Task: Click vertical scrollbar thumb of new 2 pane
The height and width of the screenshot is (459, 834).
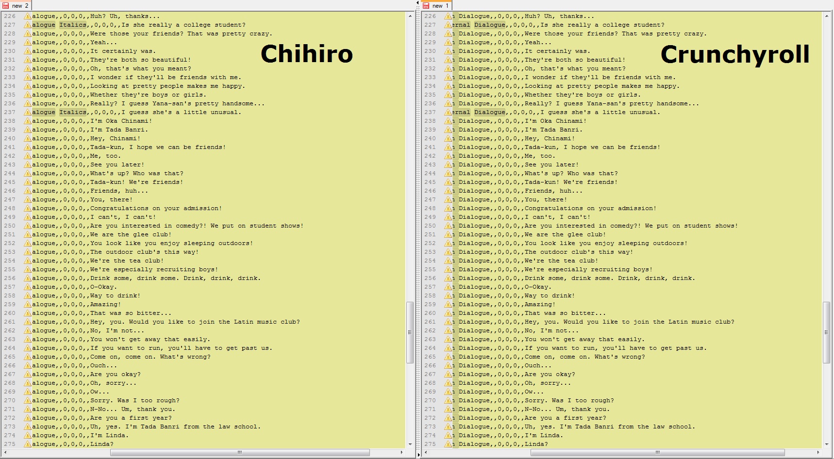Action: (x=410, y=332)
